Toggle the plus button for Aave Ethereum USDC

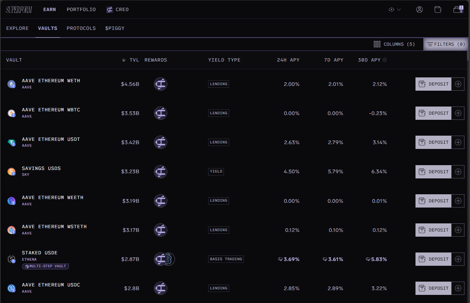[x=458, y=288]
